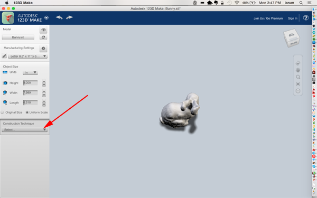
Task: Open the application menu arrow beside logo
Action: 46,17
